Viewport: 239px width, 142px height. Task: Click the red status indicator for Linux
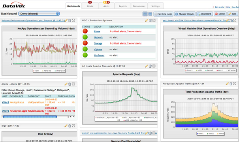[x=85, y=31]
